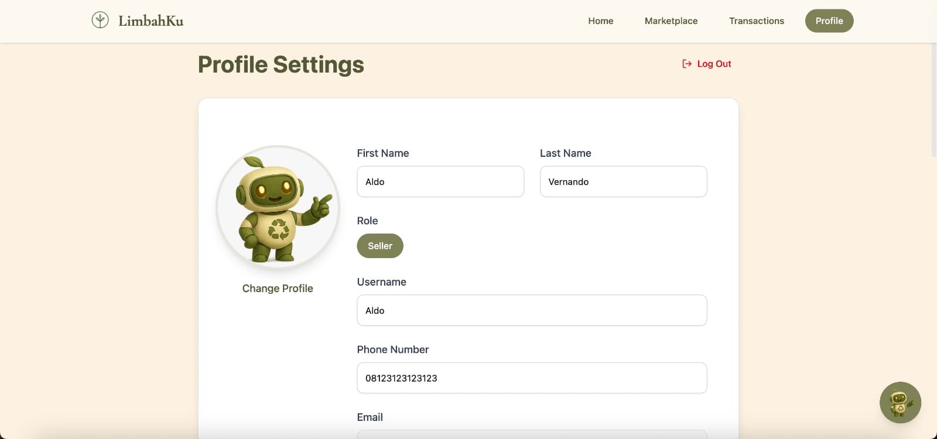Click the LimbahKu brand name text
The width and height of the screenshot is (937, 439).
tap(151, 21)
